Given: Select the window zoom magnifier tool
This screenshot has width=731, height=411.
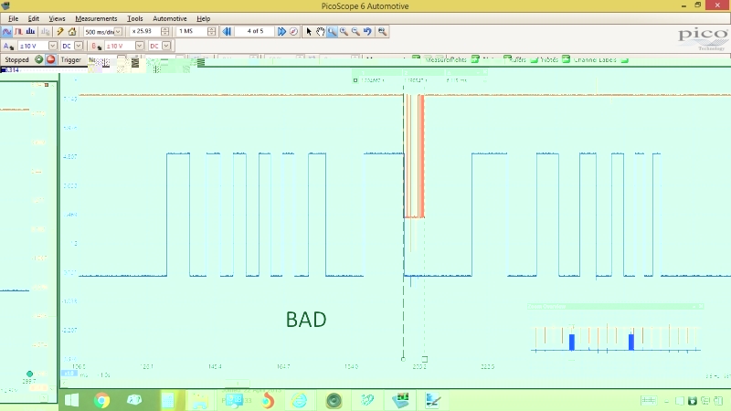Looking at the screenshot, I should pyautogui.click(x=332, y=31).
